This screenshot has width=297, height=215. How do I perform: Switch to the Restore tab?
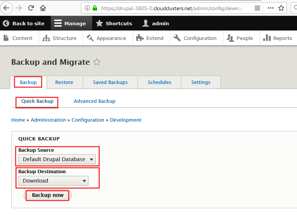click(x=64, y=82)
